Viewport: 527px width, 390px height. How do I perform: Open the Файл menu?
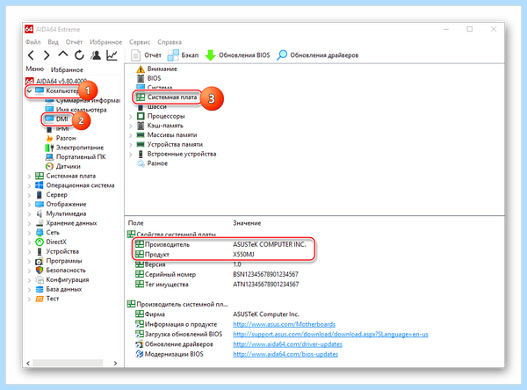pyautogui.click(x=33, y=42)
